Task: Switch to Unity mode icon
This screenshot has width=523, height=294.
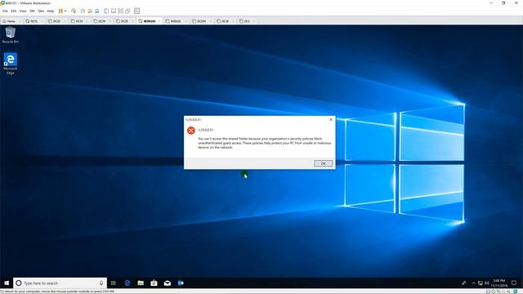Action: [127, 11]
